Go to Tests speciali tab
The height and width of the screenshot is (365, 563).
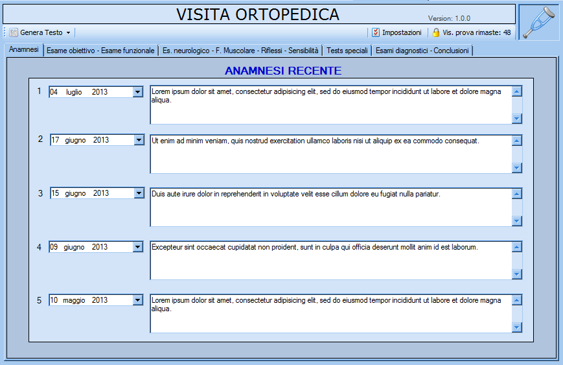(x=347, y=51)
